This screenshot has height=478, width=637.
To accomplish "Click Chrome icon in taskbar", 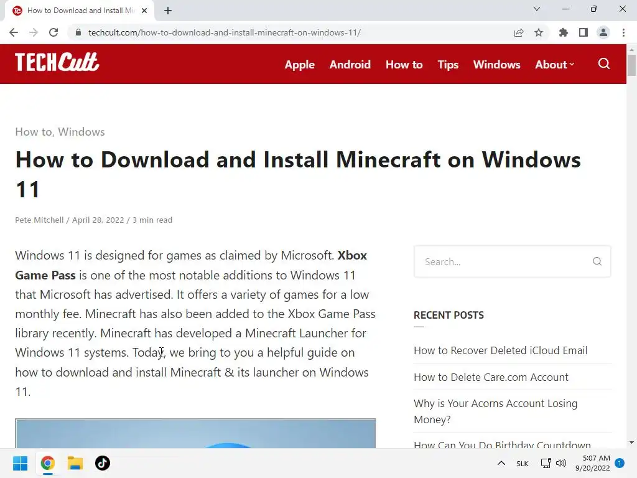I will pos(47,463).
